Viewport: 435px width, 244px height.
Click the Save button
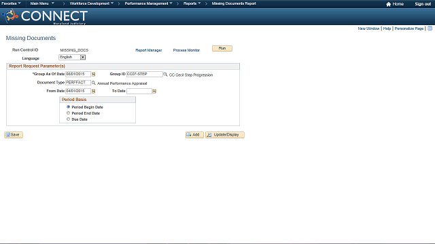pyautogui.click(x=14, y=135)
